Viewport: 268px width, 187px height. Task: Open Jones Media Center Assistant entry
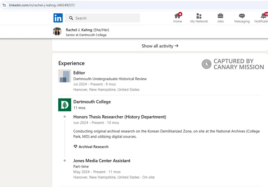(102, 161)
